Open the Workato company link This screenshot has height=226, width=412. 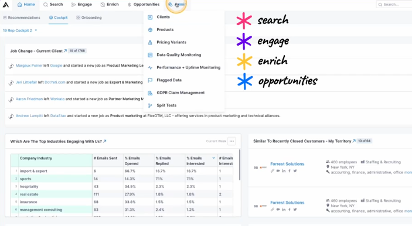point(57,99)
